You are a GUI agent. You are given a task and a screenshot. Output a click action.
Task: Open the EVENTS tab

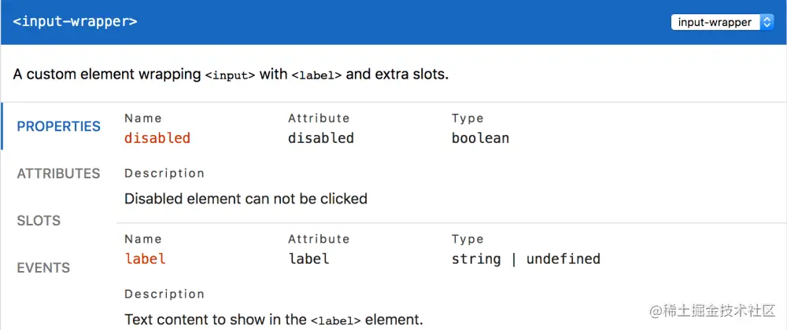tap(43, 268)
